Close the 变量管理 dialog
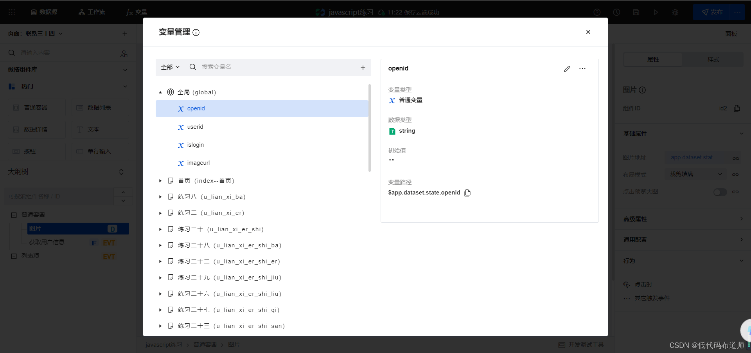 pos(588,32)
